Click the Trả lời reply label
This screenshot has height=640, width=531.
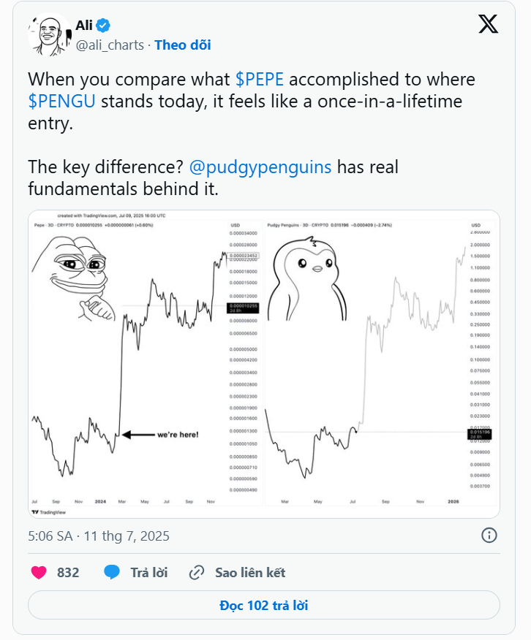149,573
